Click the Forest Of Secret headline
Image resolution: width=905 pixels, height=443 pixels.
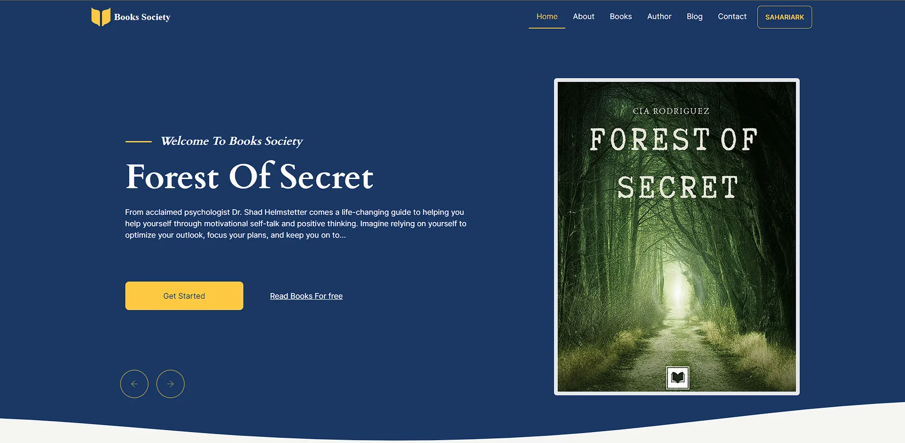coord(249,177)
